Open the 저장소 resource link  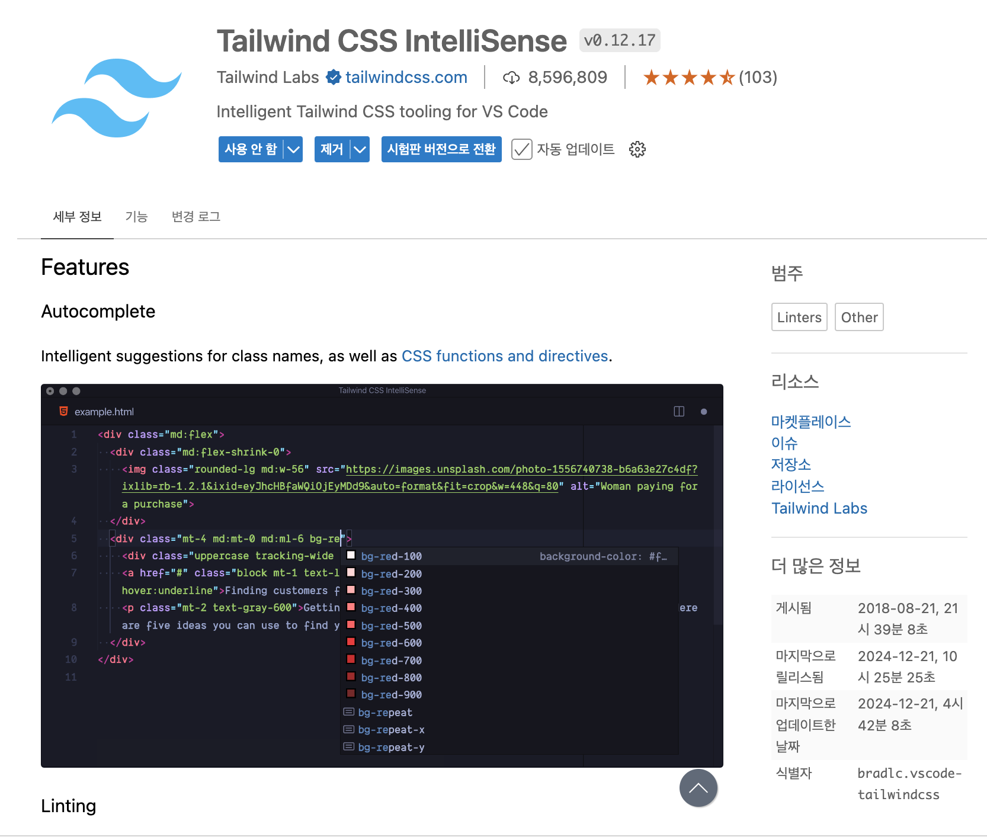[791, 464]
